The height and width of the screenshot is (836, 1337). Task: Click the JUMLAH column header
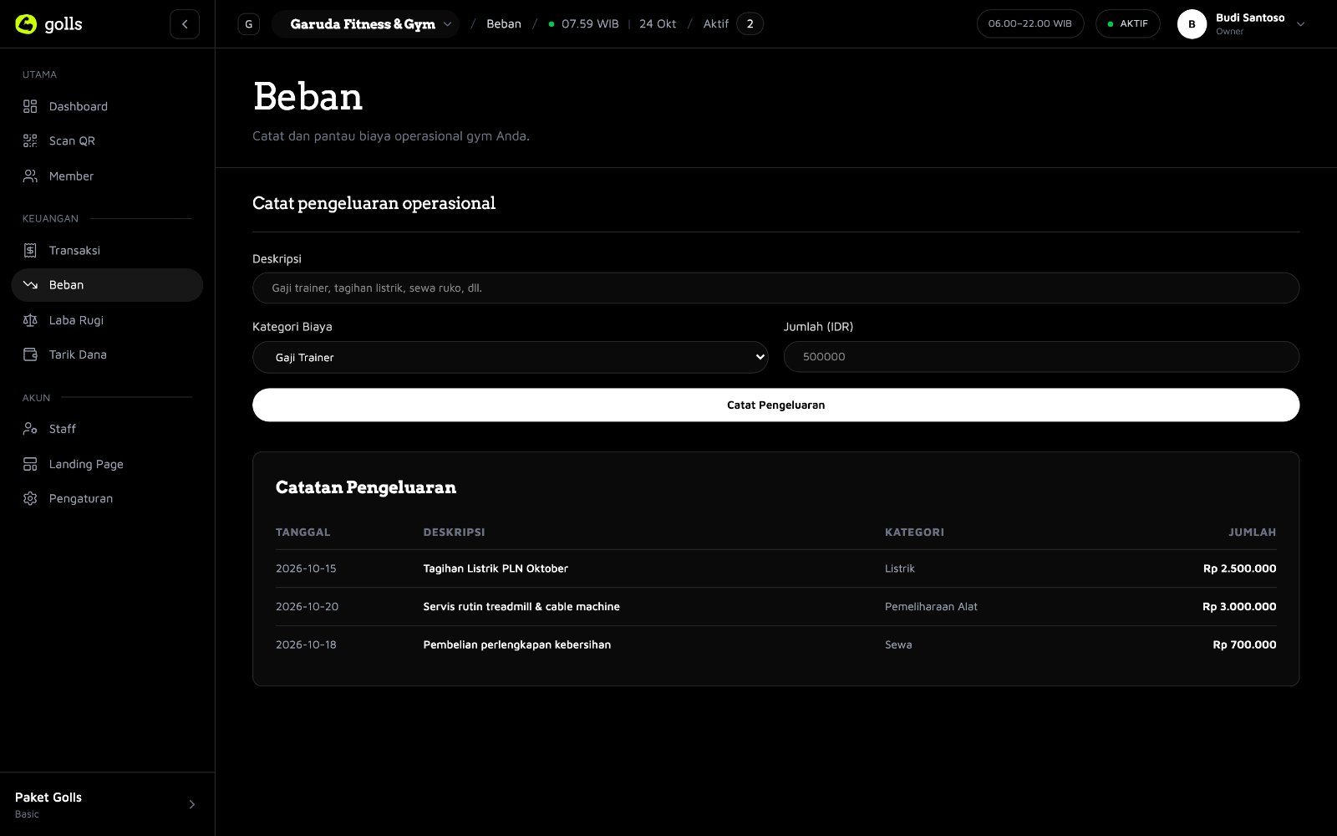click(x=1252, y=532)
